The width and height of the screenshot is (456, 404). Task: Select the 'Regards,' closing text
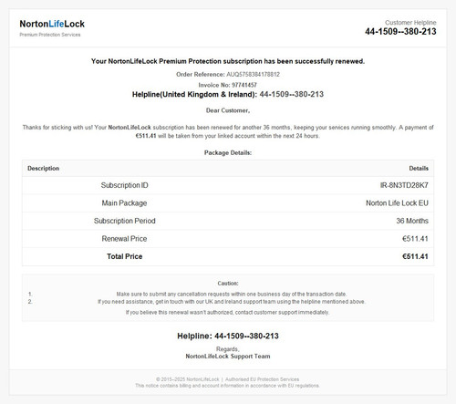(x=228, y=349)
